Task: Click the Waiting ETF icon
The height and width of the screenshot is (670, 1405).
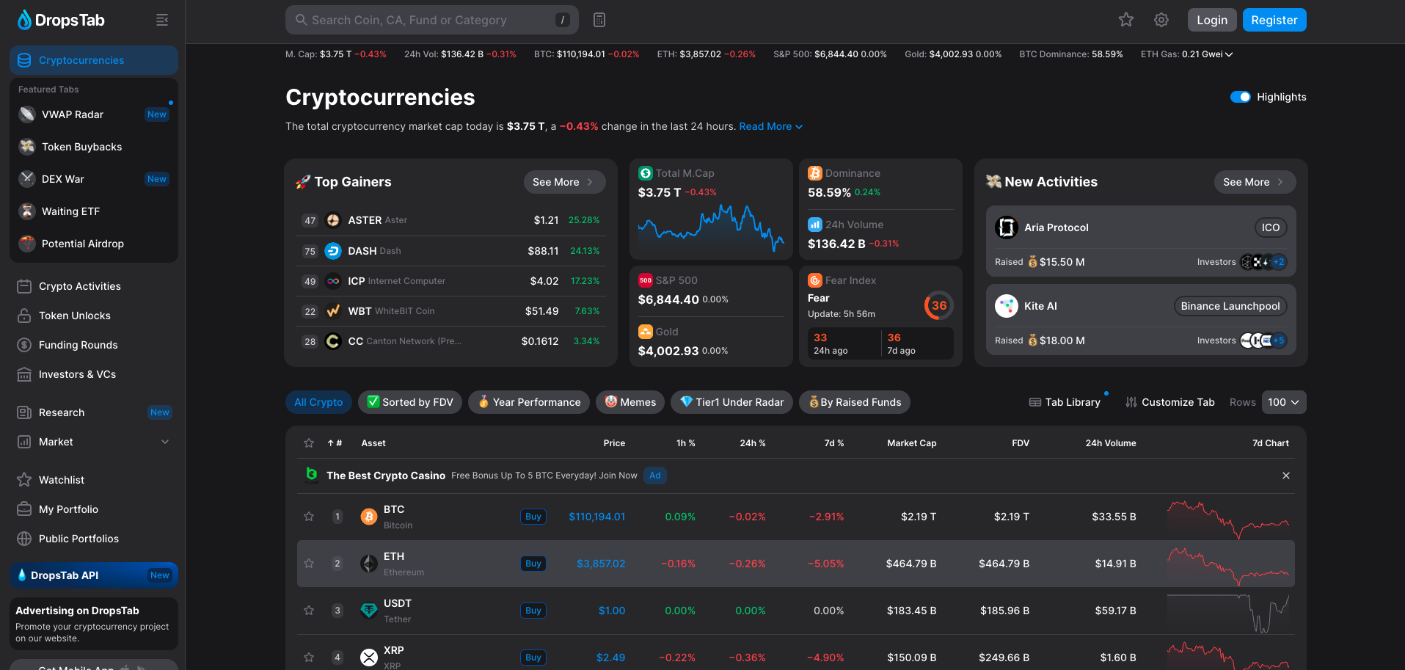Action: pyautogui.click(x=27, y=211)
